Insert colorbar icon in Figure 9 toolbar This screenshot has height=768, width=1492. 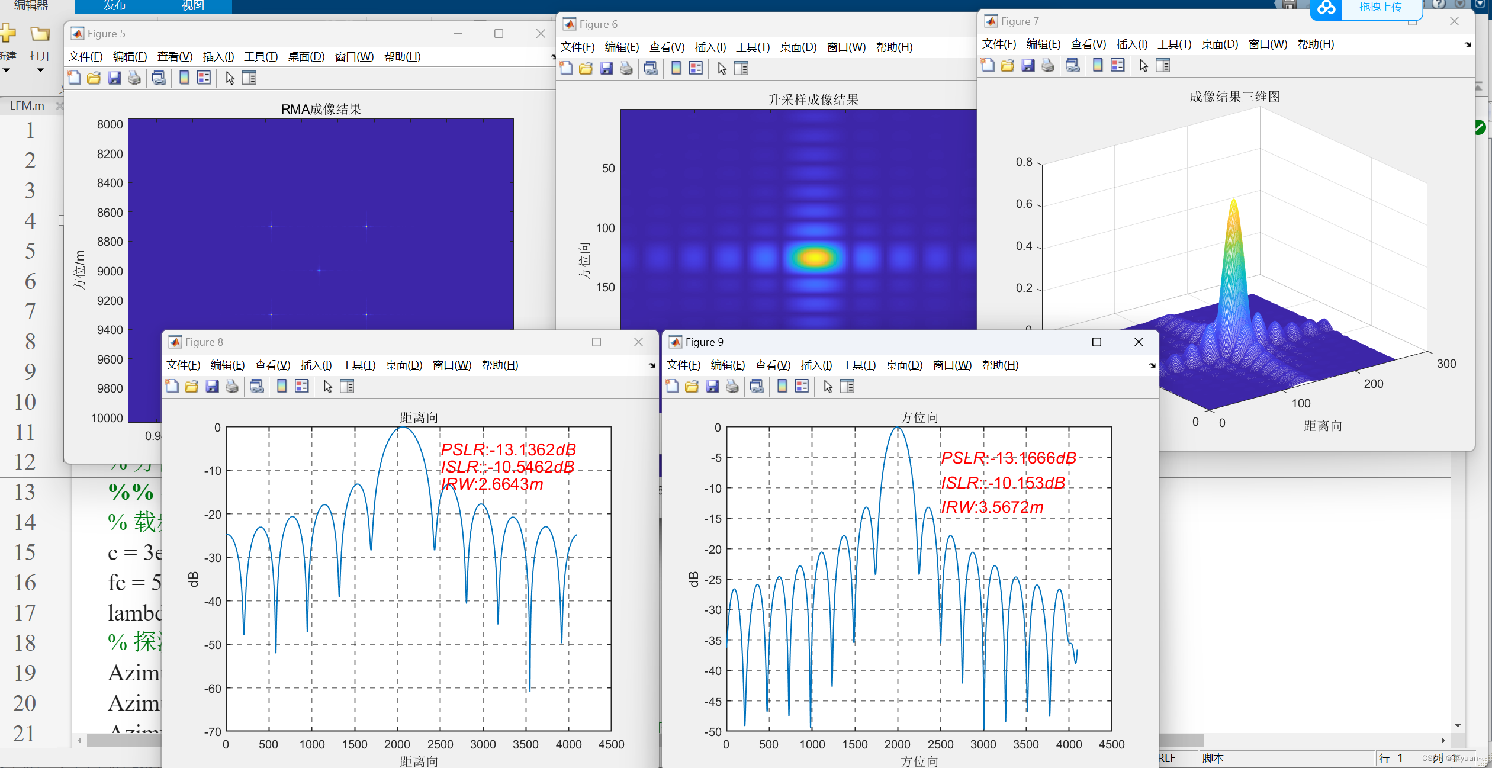point(782,386)
